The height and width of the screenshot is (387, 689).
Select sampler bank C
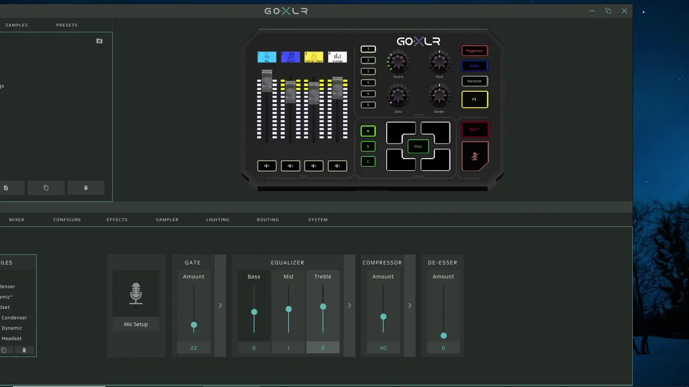368,161
